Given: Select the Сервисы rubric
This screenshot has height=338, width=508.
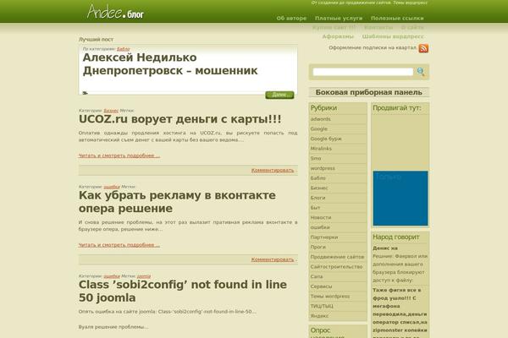Looking at the screenshot, I should coord(321,286).
